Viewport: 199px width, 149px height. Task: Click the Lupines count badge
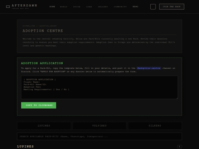tap(179, 146)
